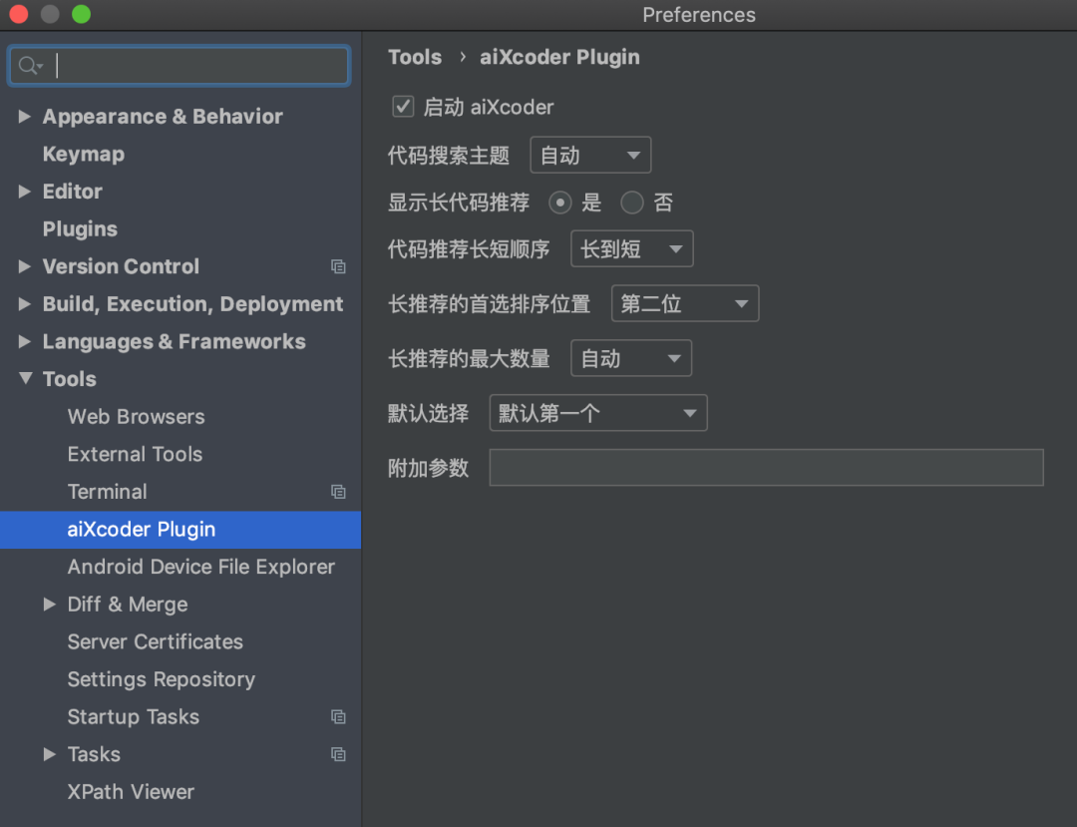Open the 长推荐的最大数量 dropdown
This screenshot has width=1077, height=827.
630,358
